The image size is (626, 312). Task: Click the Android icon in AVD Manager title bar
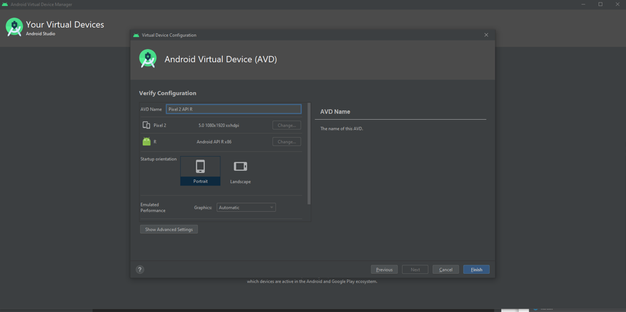tap(5, 4)
